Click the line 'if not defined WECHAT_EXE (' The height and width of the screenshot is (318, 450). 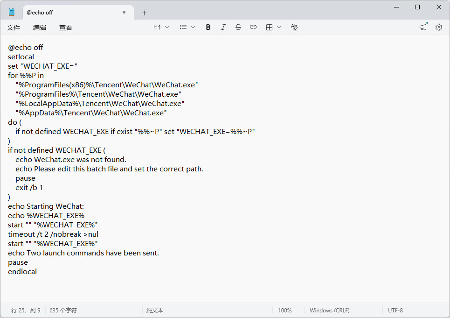tap(57, 150)
